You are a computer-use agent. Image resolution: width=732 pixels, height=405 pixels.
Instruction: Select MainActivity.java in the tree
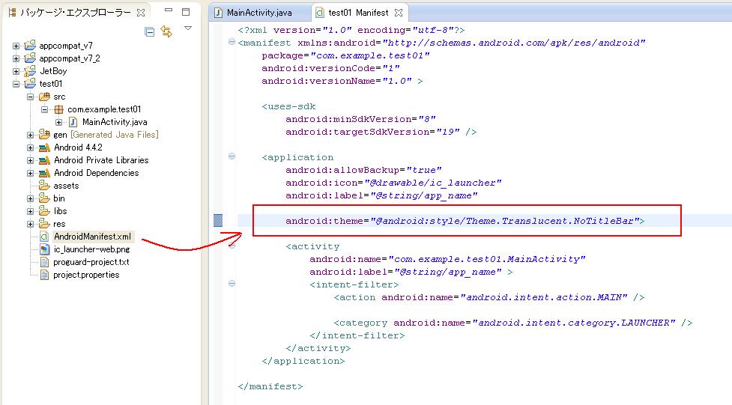coord(115,122)
